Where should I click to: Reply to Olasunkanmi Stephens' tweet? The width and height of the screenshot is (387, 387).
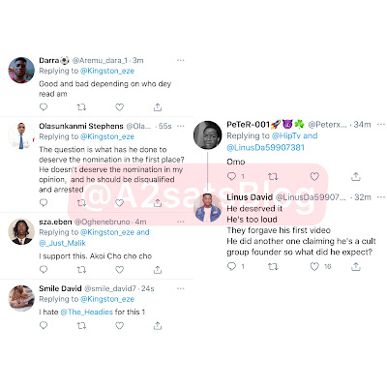[44, 202]
